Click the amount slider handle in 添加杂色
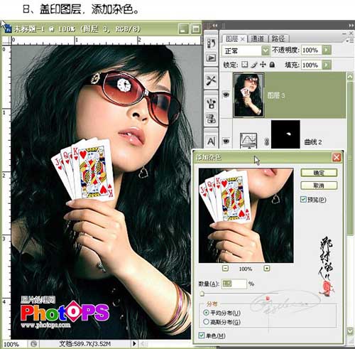This screenshot has height=349, width=355. coord(202,294)
